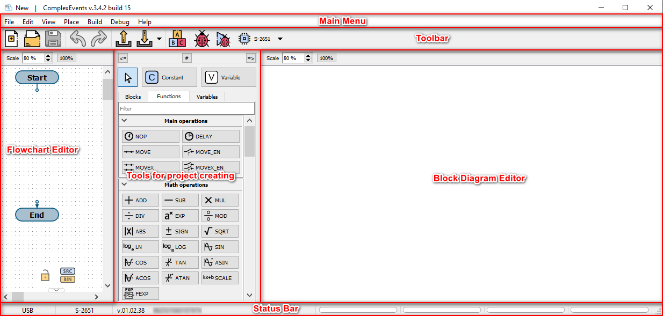Click the SQRT function button
The width and height of the screenshot is (663, 316).
tap(220, 231)
